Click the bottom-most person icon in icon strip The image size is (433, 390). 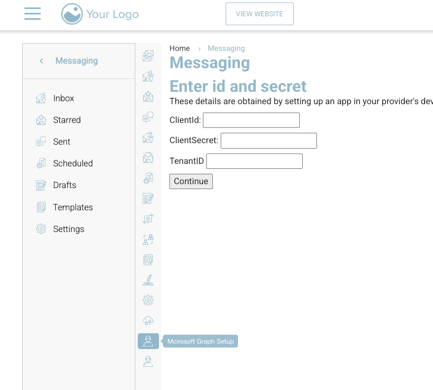(x=148, y=361)
